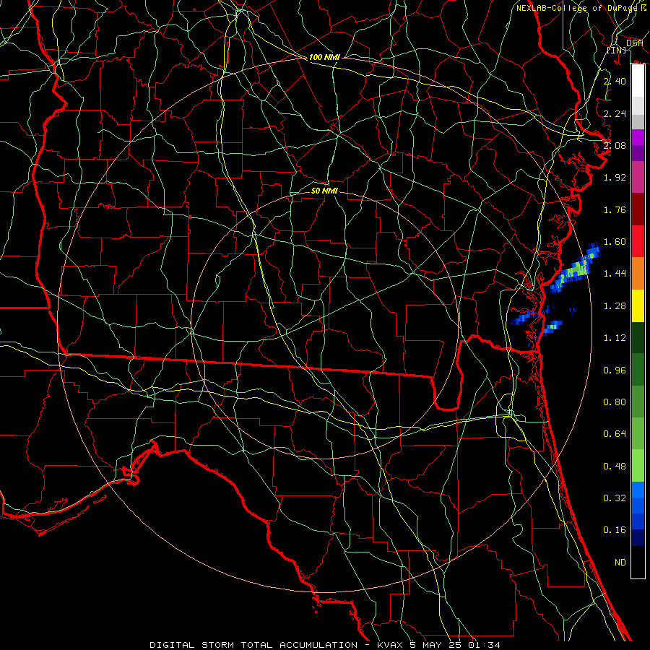Click the 0.96 legend value
Screen dimensions: 650x650
tap(615, 370)
